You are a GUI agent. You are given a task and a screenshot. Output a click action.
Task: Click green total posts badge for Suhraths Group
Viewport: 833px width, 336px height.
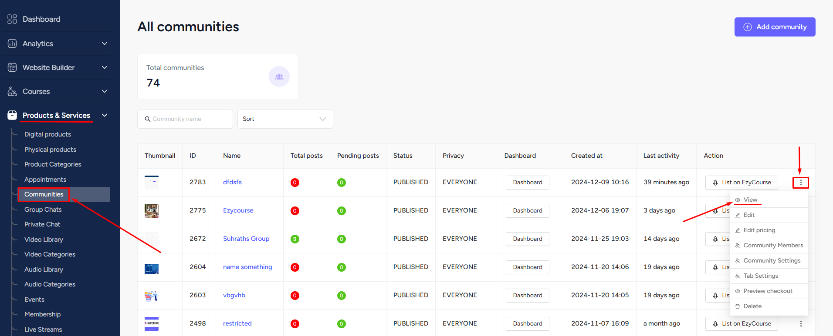[x=295, y=239]
